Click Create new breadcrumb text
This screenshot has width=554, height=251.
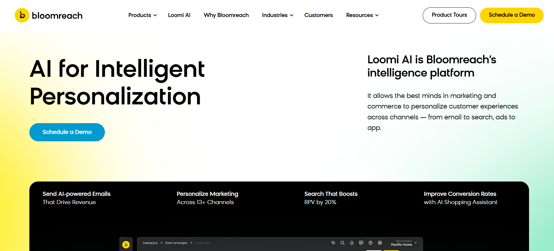click(203, 243)
